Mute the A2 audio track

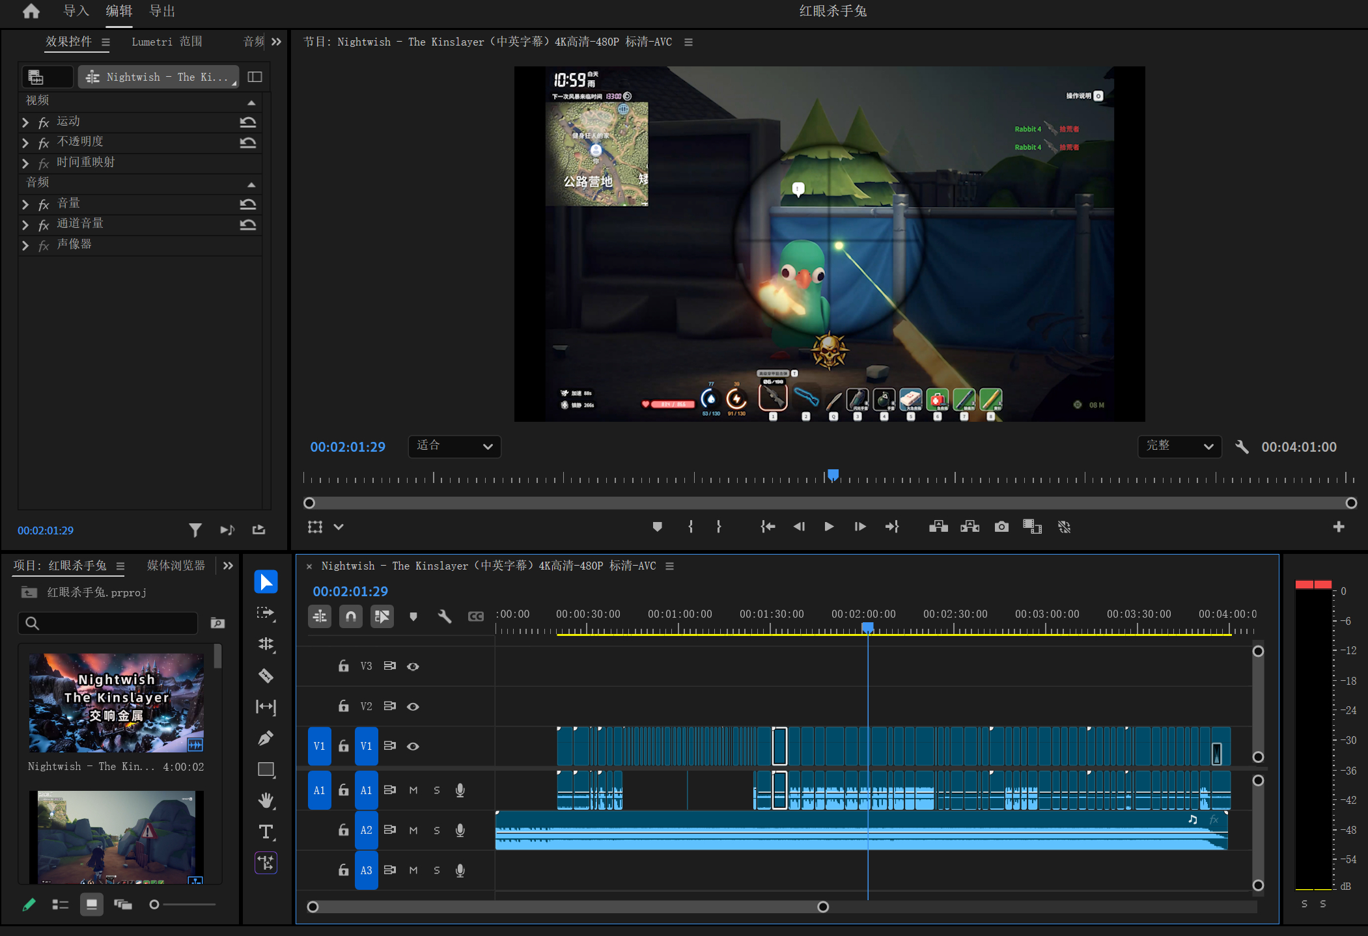413,830
